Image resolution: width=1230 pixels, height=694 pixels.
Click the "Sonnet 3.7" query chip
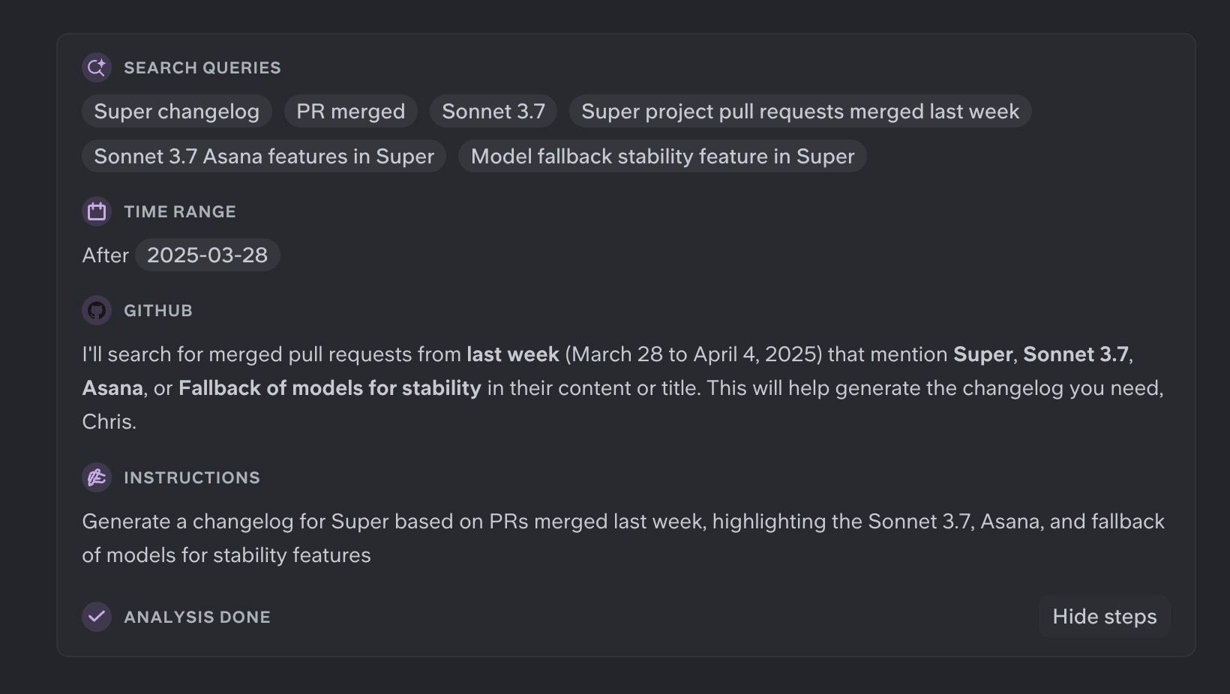(x=493, y=112)
